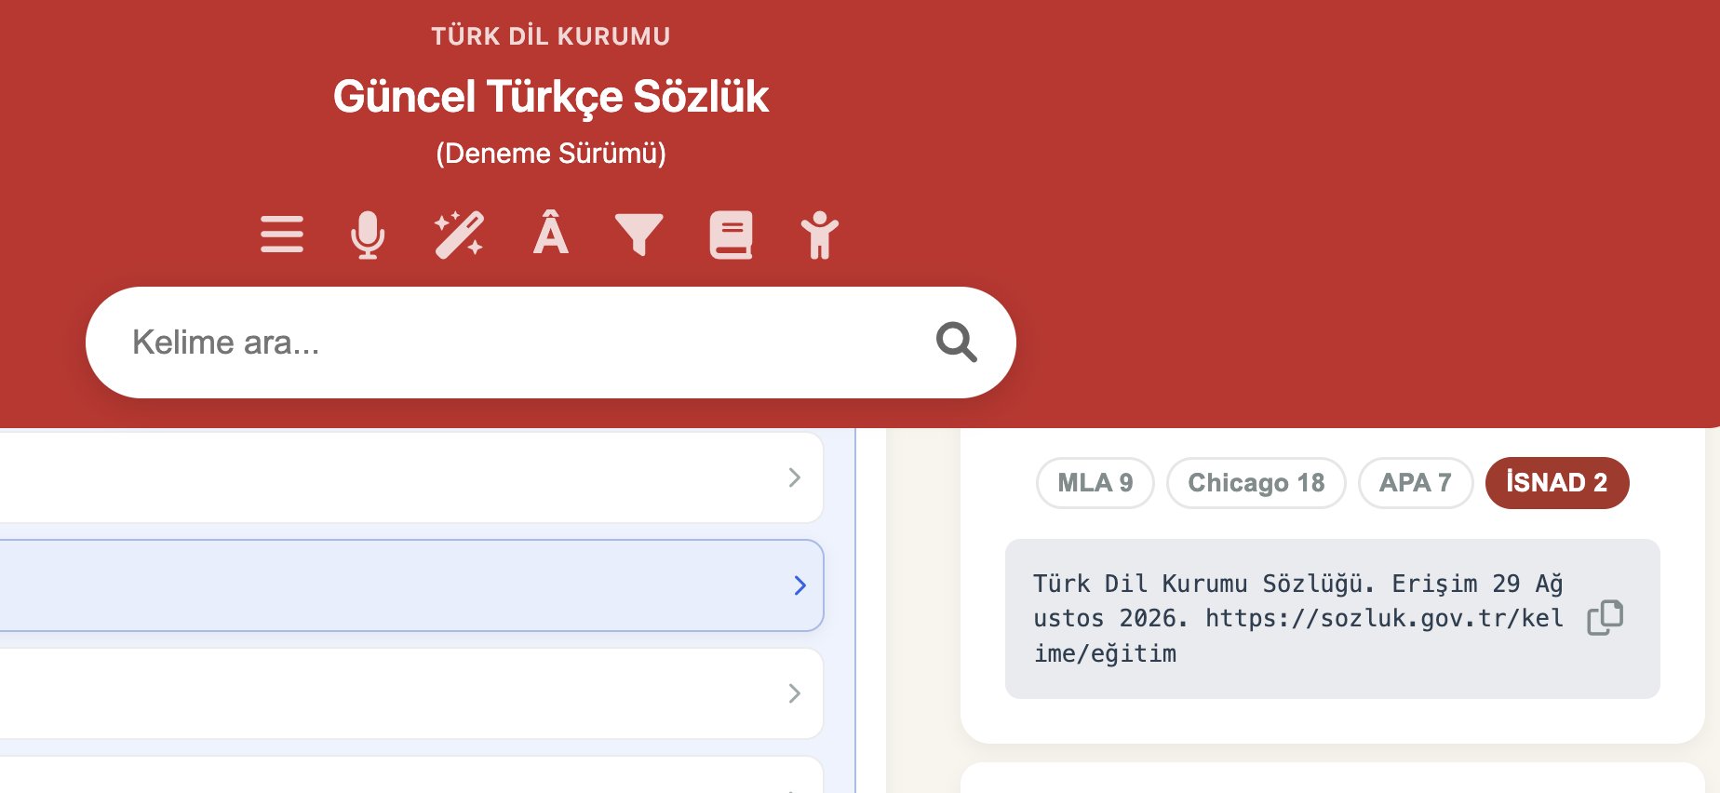
Task: Open the highlighted result row with the blue chevron
Action: pyautogui.click(x=411, y=585)
